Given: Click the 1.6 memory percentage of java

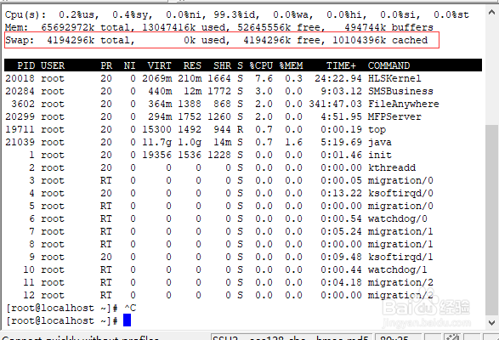Looking at the screenshot, I should [x=294, y=142].
